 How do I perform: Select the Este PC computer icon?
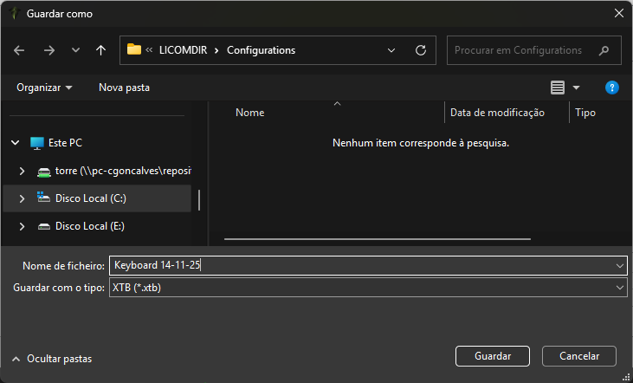tap(37, 142)
